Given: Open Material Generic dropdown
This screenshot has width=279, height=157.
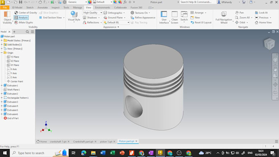Looking at the screenshot, I should (x=77, y=2).
